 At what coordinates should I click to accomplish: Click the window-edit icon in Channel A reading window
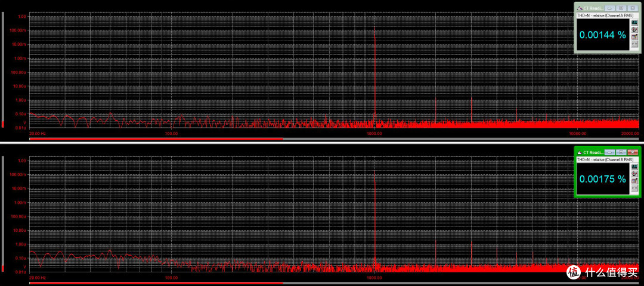click(634, 37)
